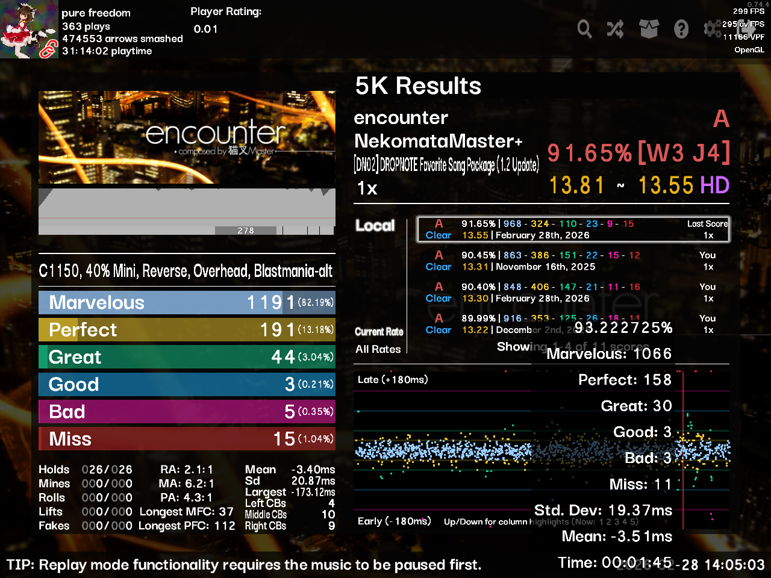Click the red broken link login icon
Image resolution: width=771 pixels, height=578 pixels.
click(48, 51)
